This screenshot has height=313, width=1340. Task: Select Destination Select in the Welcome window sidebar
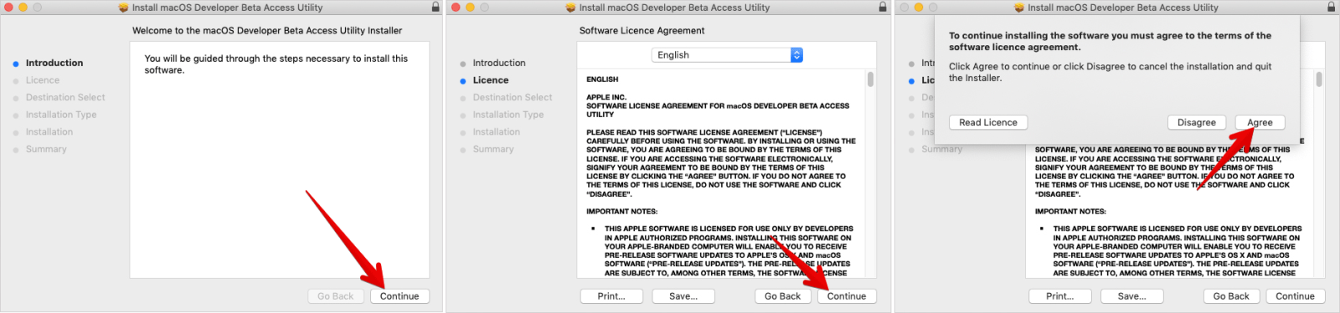point(65,97)
